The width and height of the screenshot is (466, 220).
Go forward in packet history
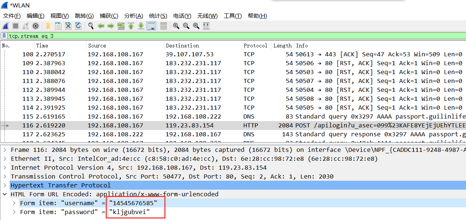(111, 26)
